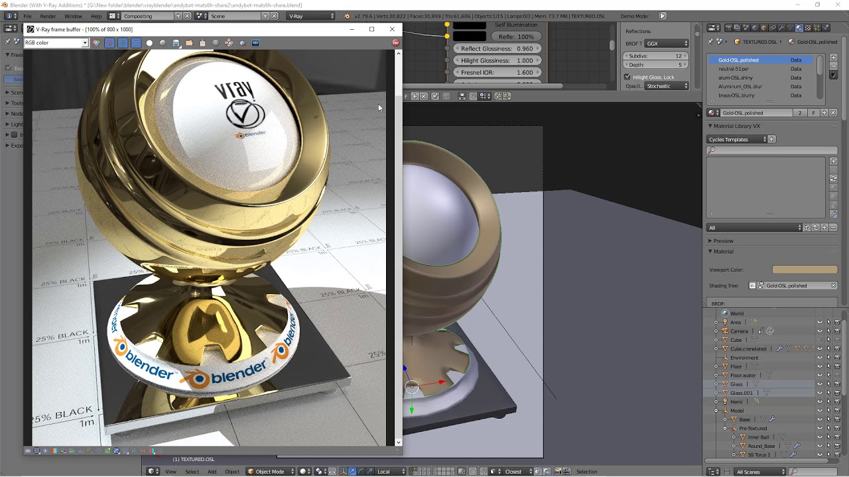This screenshot has height=477, width=849.
Task: Click clipboard copy icon in frame buffer
Action: click(x=202, y=43)
